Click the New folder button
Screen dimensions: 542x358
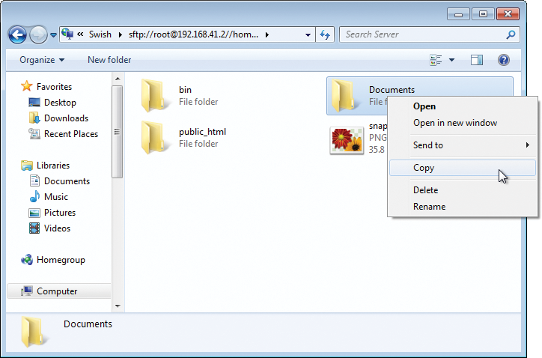click(109, 60)
